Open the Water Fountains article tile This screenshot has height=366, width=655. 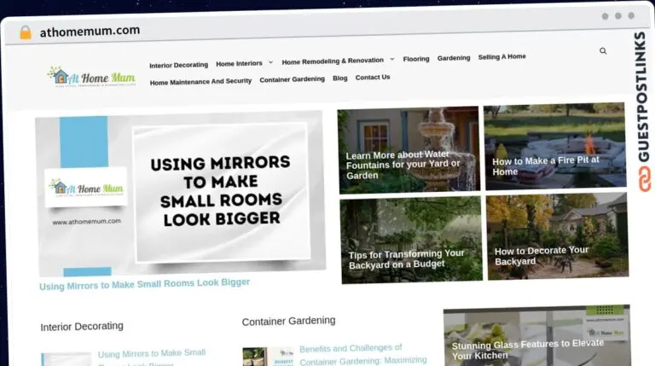coord(408,150)
